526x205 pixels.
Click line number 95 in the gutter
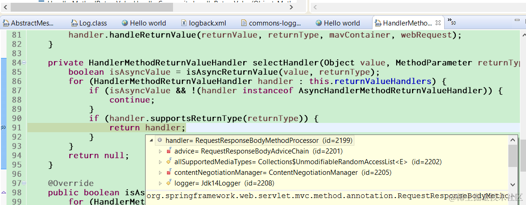(16, 165)
